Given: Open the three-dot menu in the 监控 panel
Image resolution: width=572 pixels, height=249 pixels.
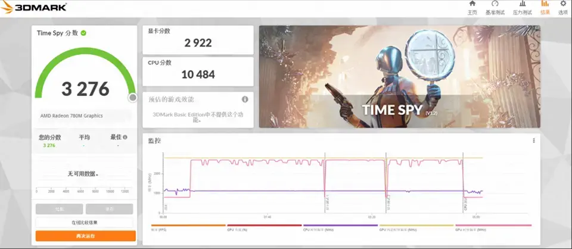Looking at the screenshot, I should click(534, 141).
